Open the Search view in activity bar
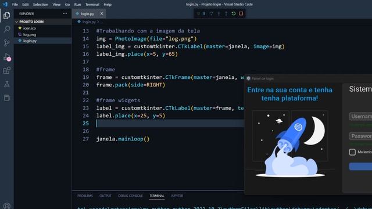Viewport: 372px width, 209px height. click(x=6, y=29)
